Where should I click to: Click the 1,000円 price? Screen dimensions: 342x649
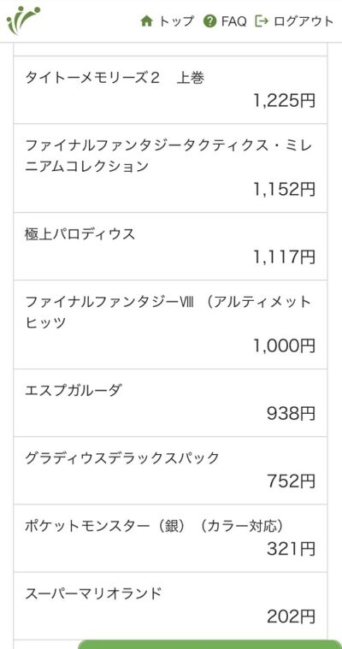pos(284,345)
